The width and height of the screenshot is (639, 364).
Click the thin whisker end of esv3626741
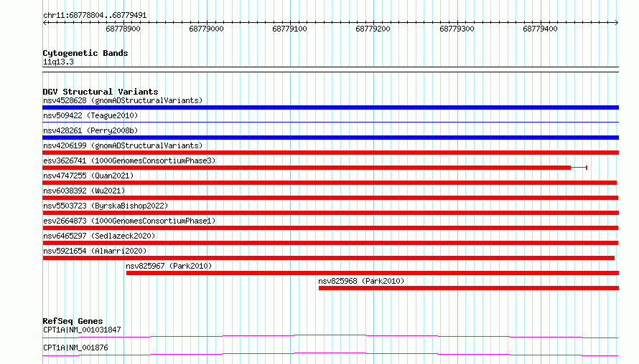click(x=587, y=168)
